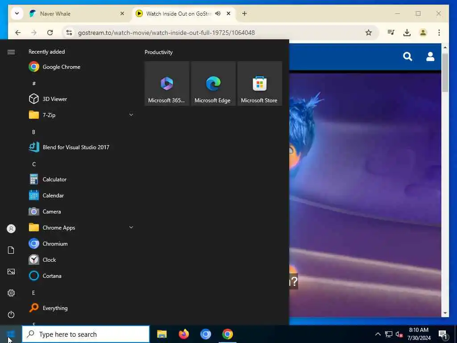Screen dimensions: 457x343
Task: Open Chrome profile avatar
Action: [423, 32]
